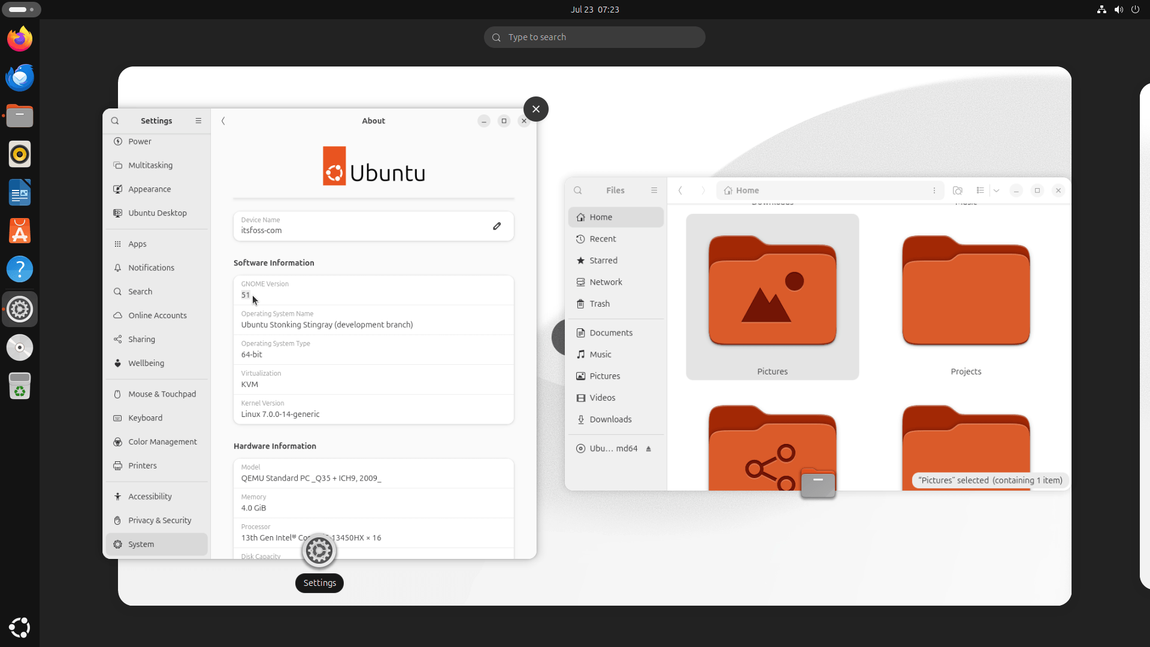The image size is (1150, 647).
Task: Show applications via Ubuntu logo button
Action: 20,627
